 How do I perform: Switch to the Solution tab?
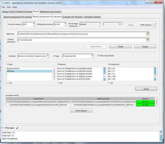coord(28,12)
